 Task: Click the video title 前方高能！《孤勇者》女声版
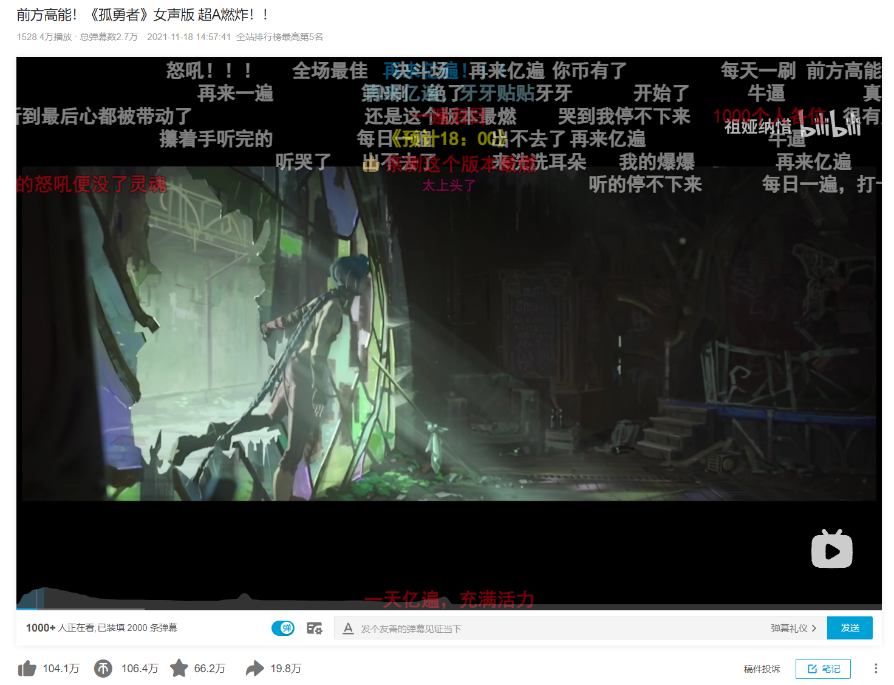pyautogui.click(x=143, y=15)
